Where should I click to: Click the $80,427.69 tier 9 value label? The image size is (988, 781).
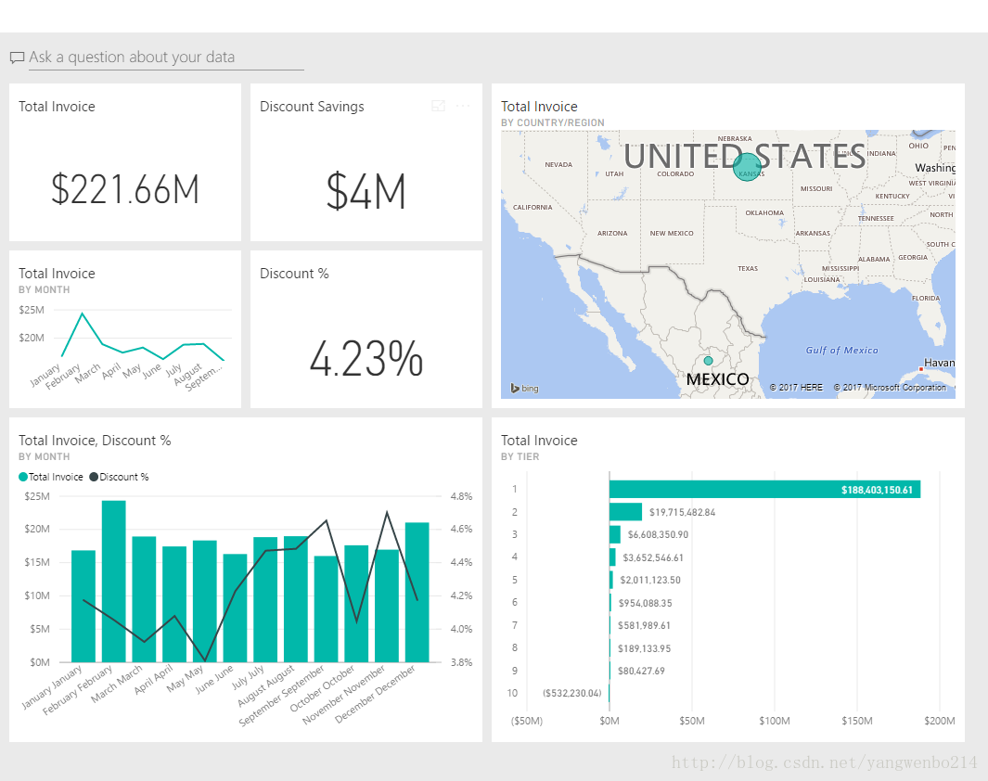pos(641,671)
